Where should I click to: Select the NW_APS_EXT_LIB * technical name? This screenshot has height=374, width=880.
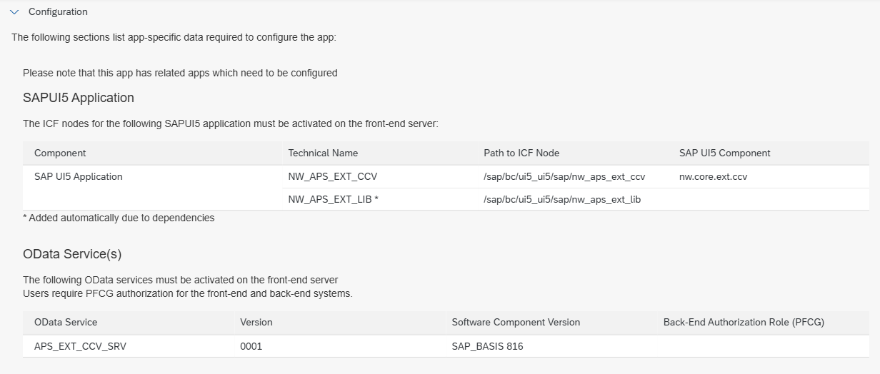tap(333, 200)
